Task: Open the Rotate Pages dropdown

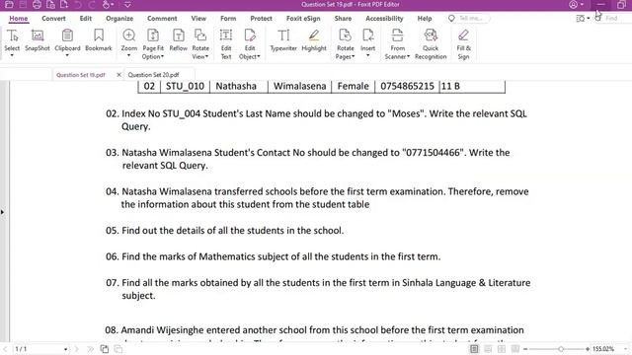Action: tap(345, 44)
